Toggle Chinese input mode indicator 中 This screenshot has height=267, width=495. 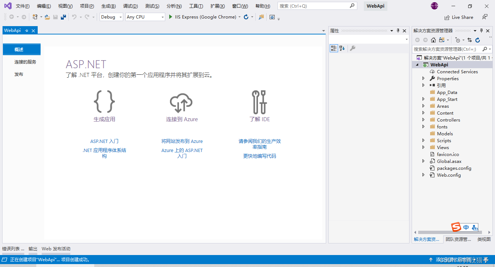pyautogui.click(x=466, y=227)
